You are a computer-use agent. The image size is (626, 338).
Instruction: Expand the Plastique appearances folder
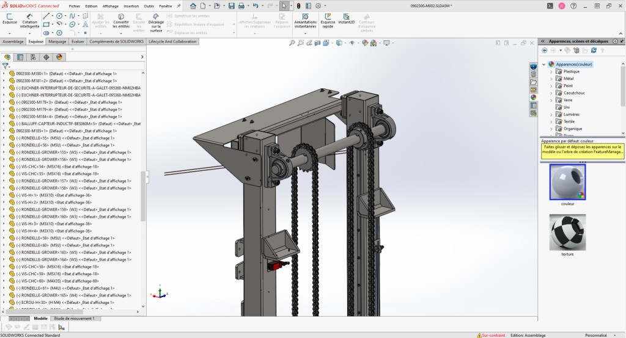pos(551,71)
